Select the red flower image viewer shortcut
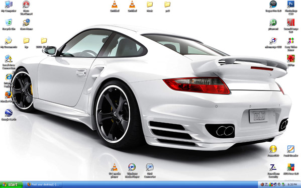301x188 pixels. [x=290, y=60]
